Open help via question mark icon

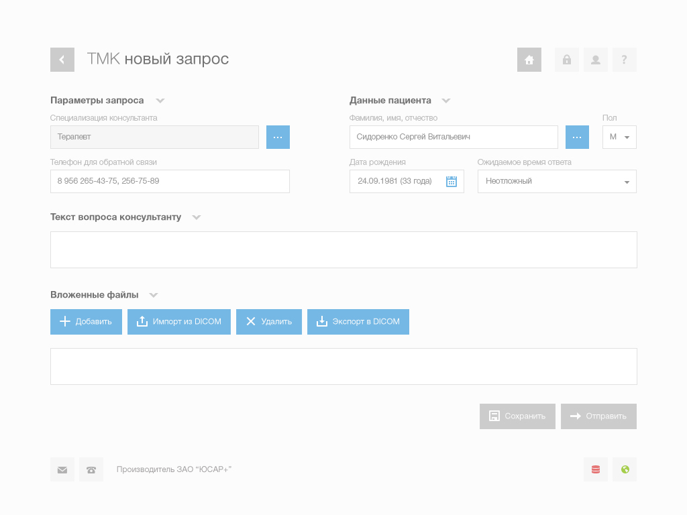[624, 60]
